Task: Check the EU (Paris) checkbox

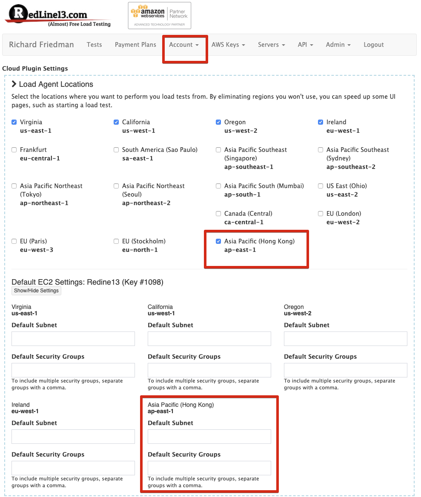Action: [14, 241]
